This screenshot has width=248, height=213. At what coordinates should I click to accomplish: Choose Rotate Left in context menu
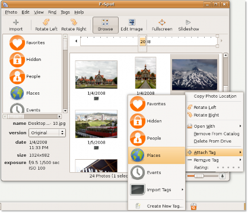point(214,108)
